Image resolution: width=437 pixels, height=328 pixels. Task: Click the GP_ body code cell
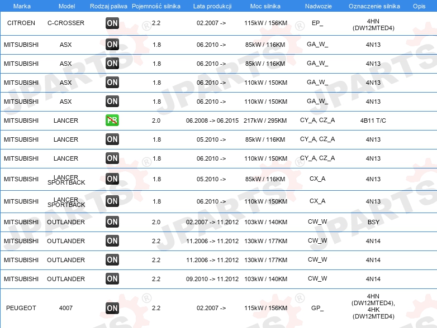[317, 308]
